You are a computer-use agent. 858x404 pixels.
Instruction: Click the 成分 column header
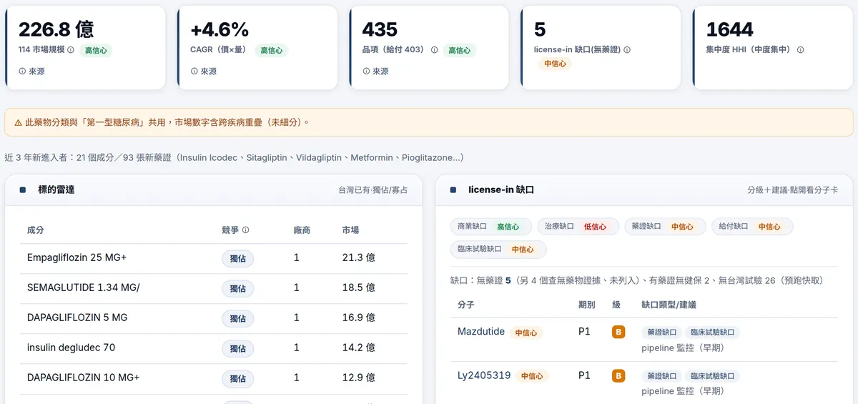(36, 230)
